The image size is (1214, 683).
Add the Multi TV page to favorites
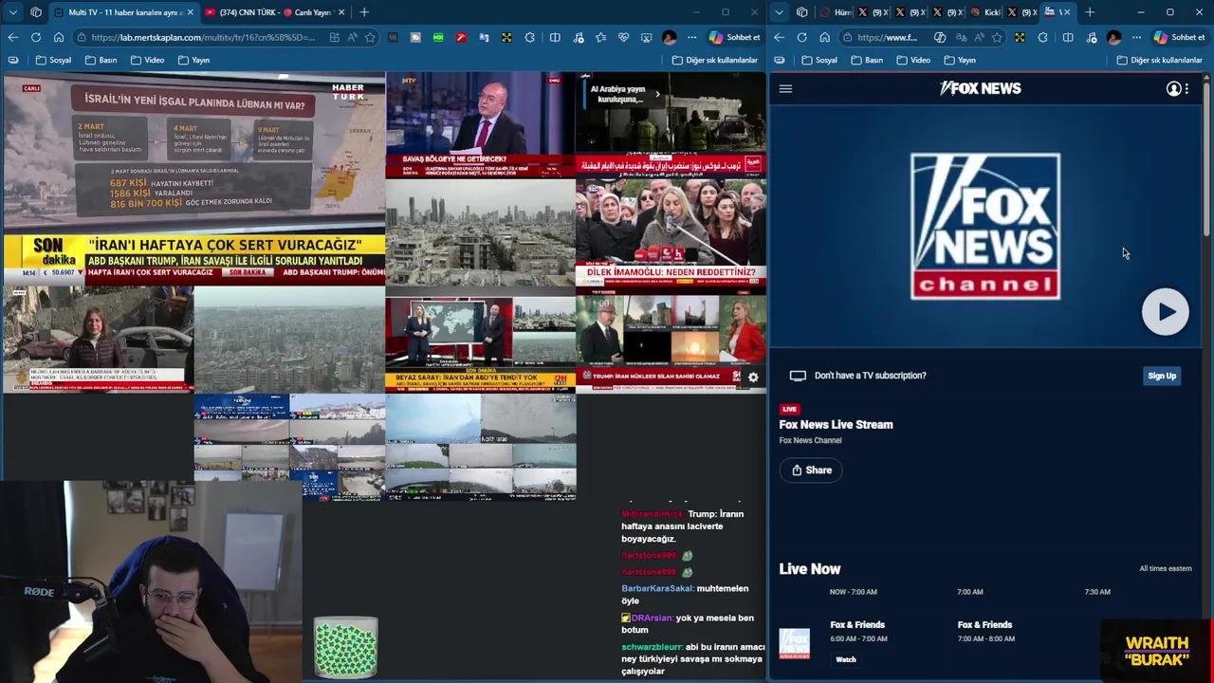370,37
